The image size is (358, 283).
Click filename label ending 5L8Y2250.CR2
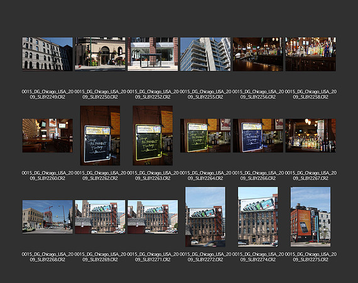[x=100, y=94]
